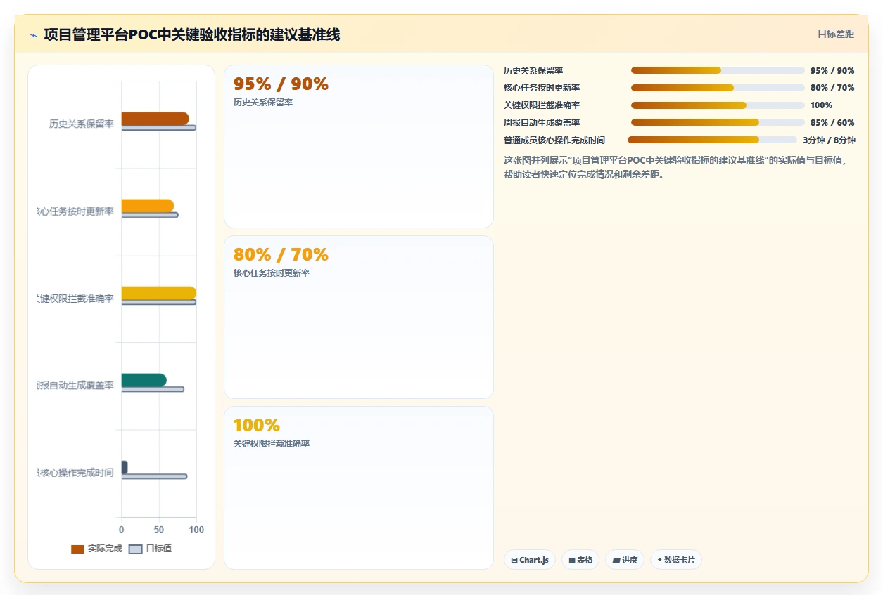Click the dashboard title 项目管理平台POC中关键验收指标的建议基准线

coord(191,34)
